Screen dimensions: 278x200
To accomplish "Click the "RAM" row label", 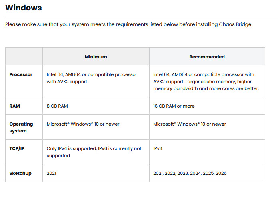I will (14, 106).
